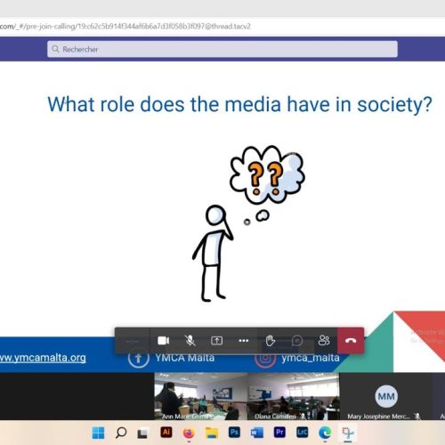445x445 pixels.
Task: Click the Rechercher search field
Action: 222,49
